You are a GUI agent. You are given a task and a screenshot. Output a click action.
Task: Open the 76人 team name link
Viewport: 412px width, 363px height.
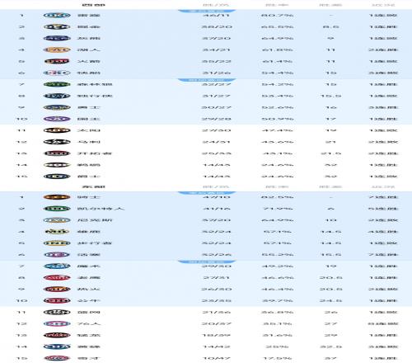[89, 323]
